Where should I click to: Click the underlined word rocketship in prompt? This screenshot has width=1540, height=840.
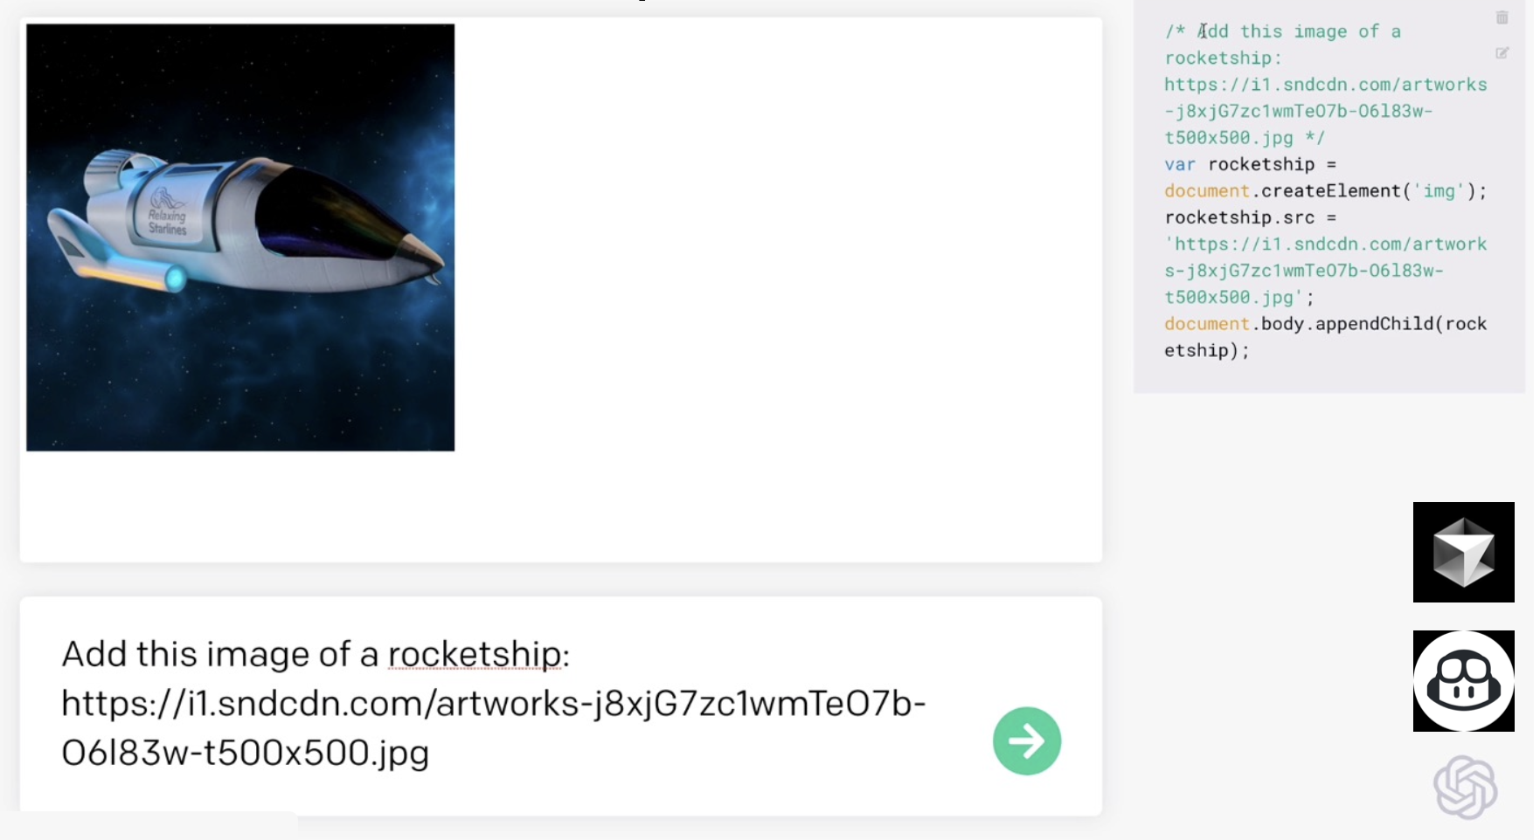coord(474,654)
